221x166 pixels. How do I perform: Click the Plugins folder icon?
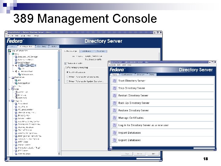point(13,101)
